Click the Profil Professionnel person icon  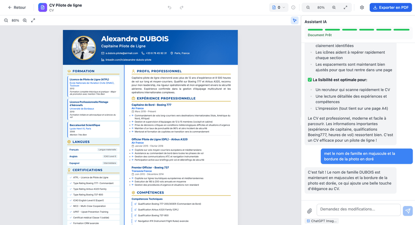coord(133,71)
